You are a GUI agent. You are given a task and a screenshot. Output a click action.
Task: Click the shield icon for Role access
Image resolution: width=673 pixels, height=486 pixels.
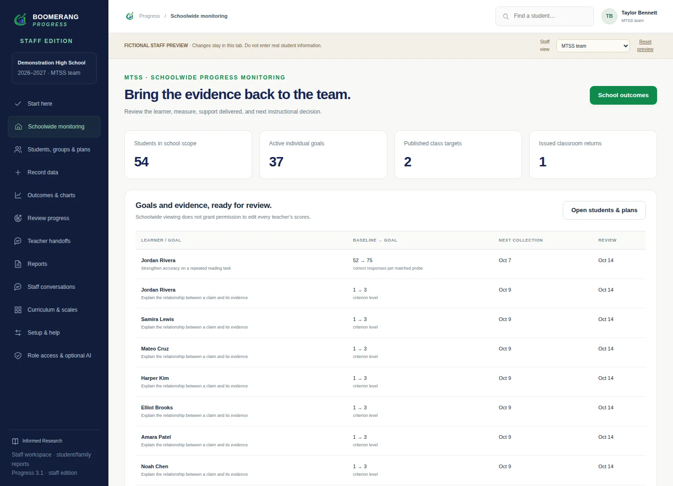(18, 356)
